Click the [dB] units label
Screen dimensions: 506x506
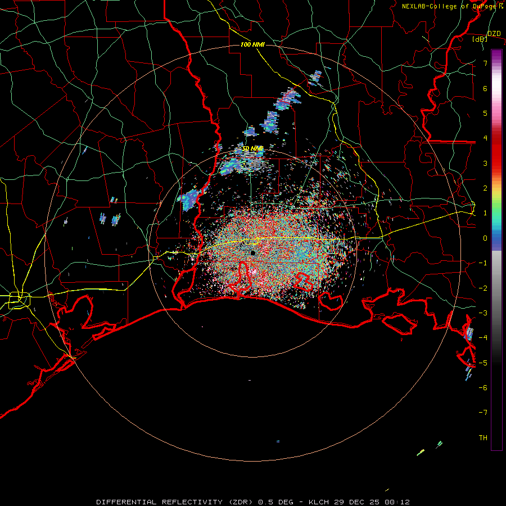[480, 39]
